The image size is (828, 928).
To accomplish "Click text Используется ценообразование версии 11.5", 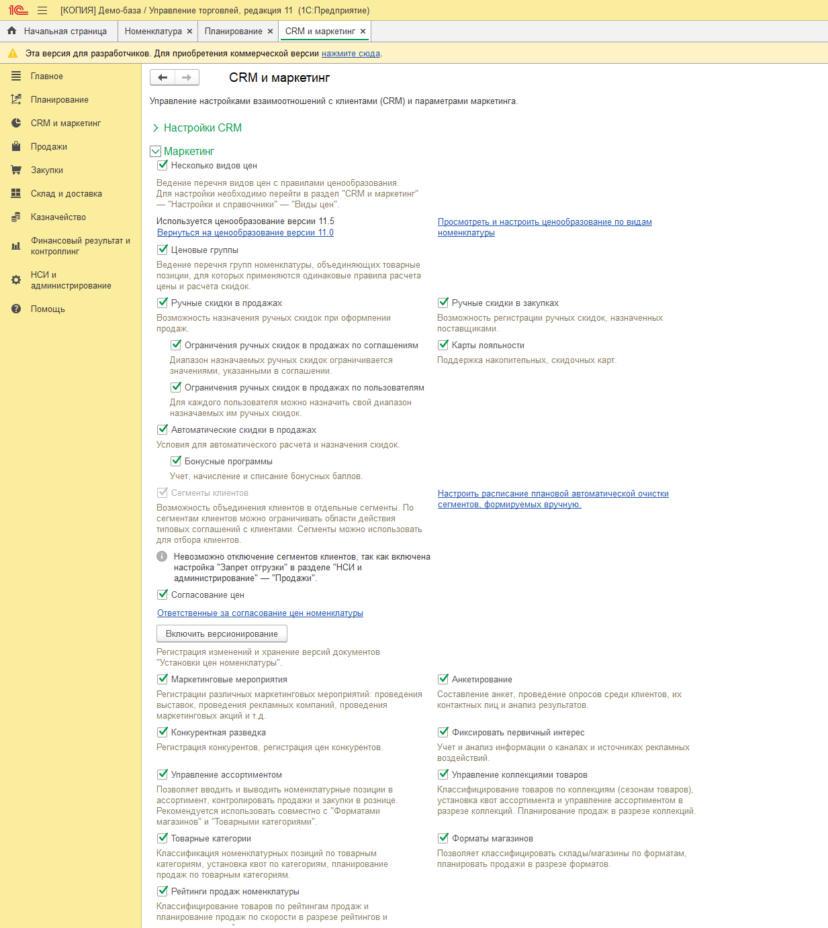I will pos(245,221).
